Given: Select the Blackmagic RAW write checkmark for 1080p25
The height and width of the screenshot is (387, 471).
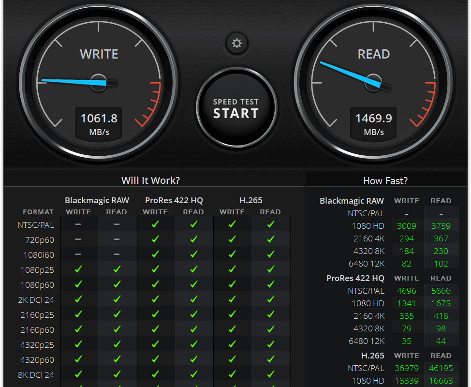Looking at the screenshot, I should [78, 269].
